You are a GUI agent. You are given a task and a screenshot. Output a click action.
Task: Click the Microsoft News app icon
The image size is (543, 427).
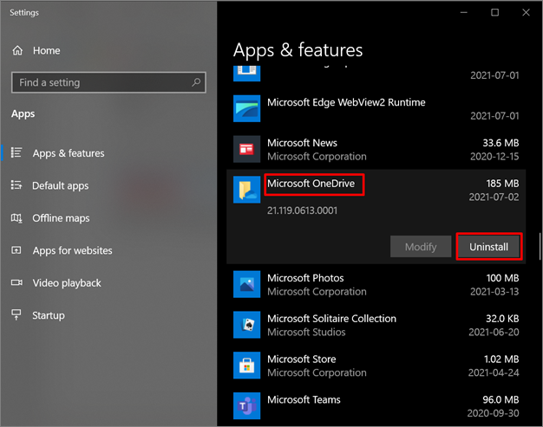pos(247,149)
